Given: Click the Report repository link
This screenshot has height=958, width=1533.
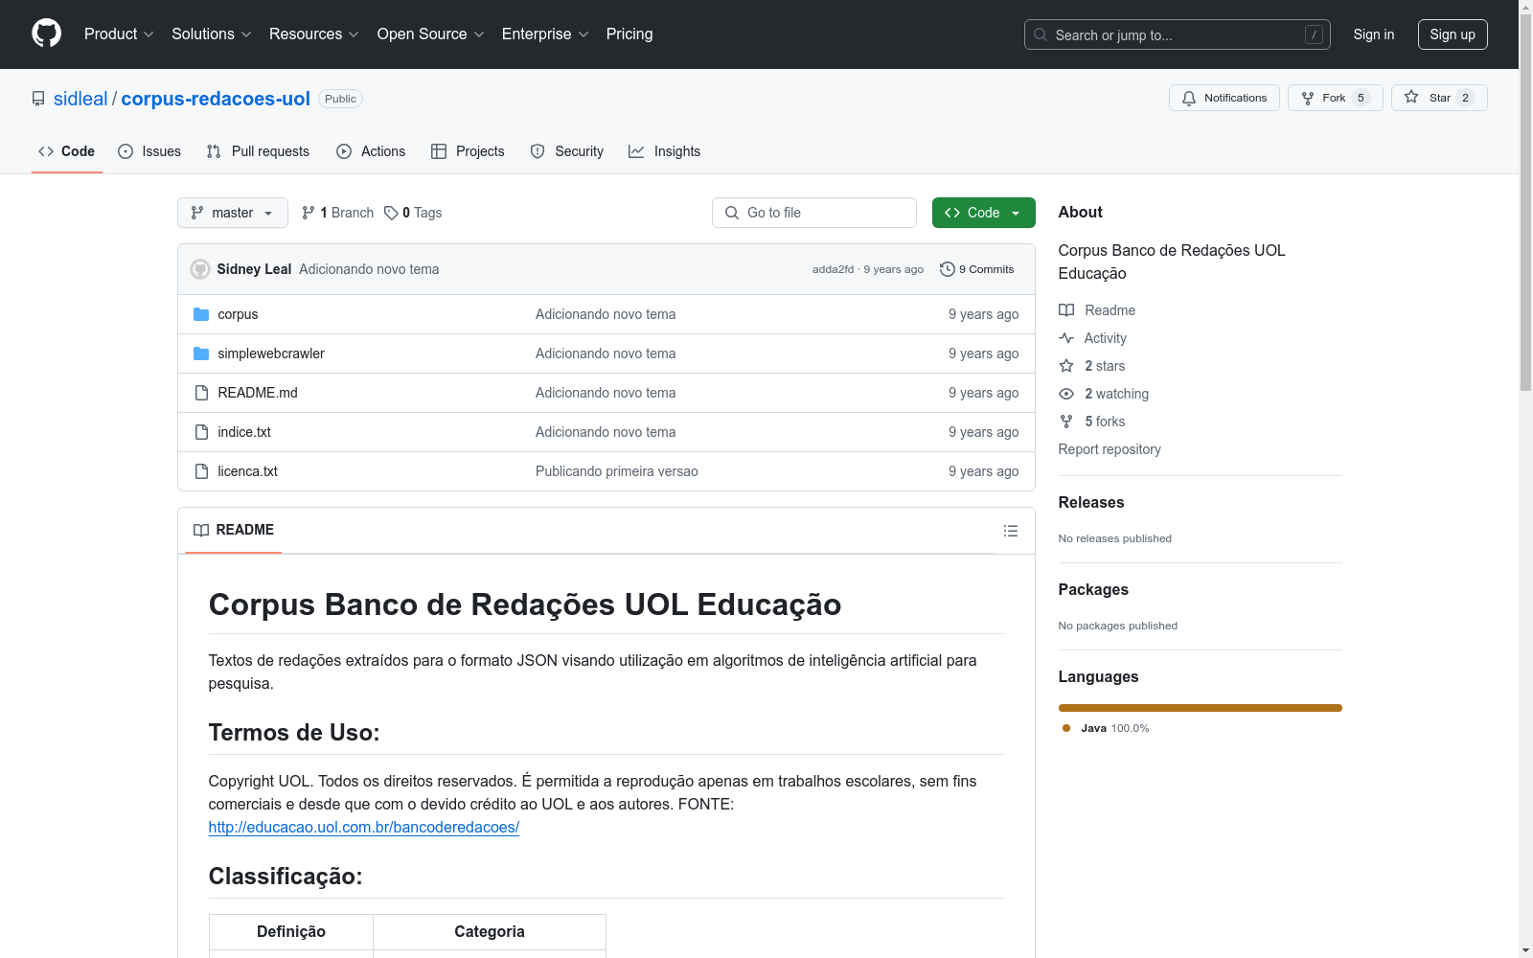Looking at the screenshot, I should pyautogui.click(x=1110, y=449).
